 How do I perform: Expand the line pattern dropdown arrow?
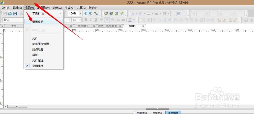pos(160,14)
